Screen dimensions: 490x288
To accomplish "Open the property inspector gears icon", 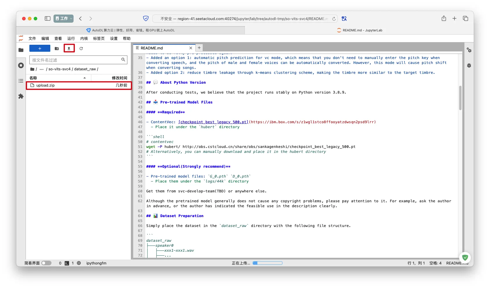I will [x=469, y=50].
